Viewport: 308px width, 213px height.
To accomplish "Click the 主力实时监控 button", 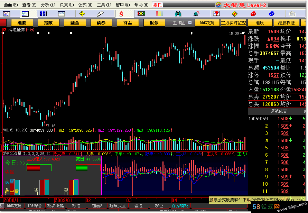I will (x=234, y=23).
